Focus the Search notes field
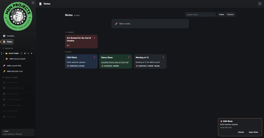264x138 pixels. pos(200,15)
